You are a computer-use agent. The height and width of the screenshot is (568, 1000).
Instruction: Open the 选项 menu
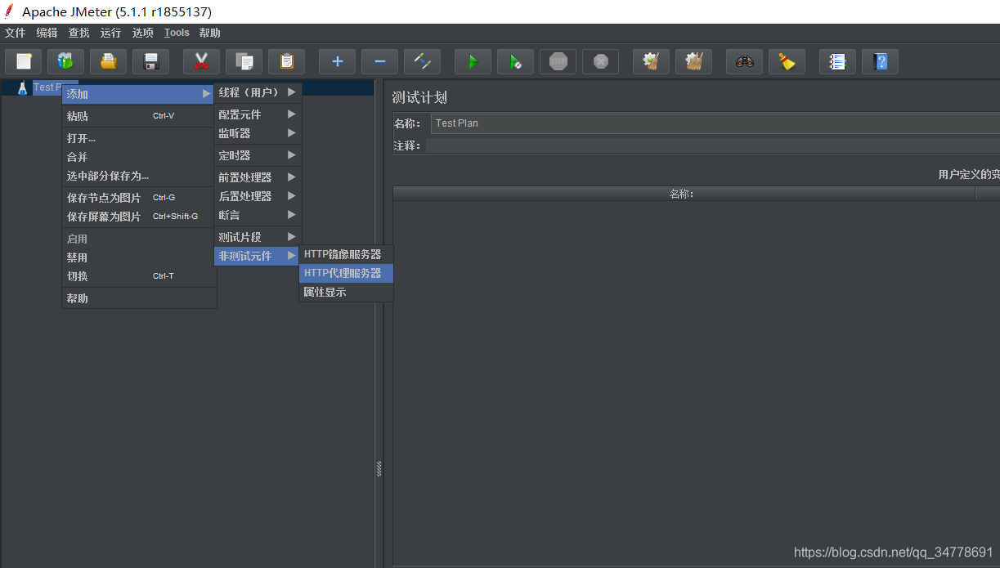coord(143,33)
